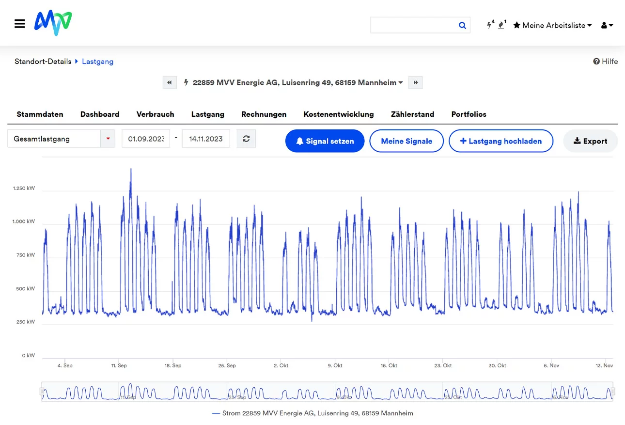Click Signal setzen button

click(x=325, y=141)
